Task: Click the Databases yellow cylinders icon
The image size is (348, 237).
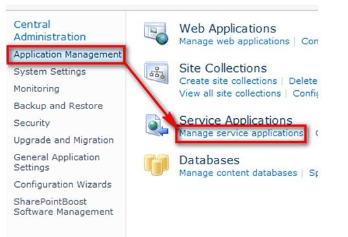Action: click(x=156, y=165)
